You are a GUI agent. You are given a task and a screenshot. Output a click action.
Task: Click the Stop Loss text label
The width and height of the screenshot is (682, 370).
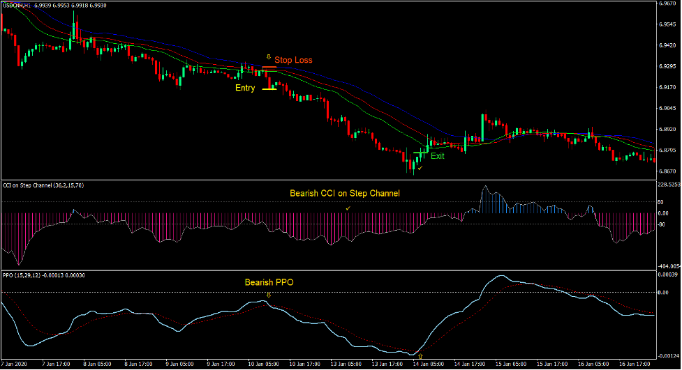click(x=293, y=60)
